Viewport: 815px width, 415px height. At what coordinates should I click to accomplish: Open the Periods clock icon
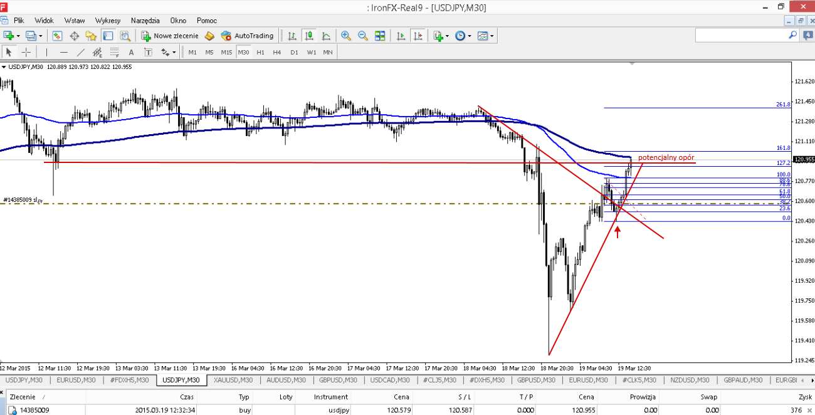[x=460, y=36]
